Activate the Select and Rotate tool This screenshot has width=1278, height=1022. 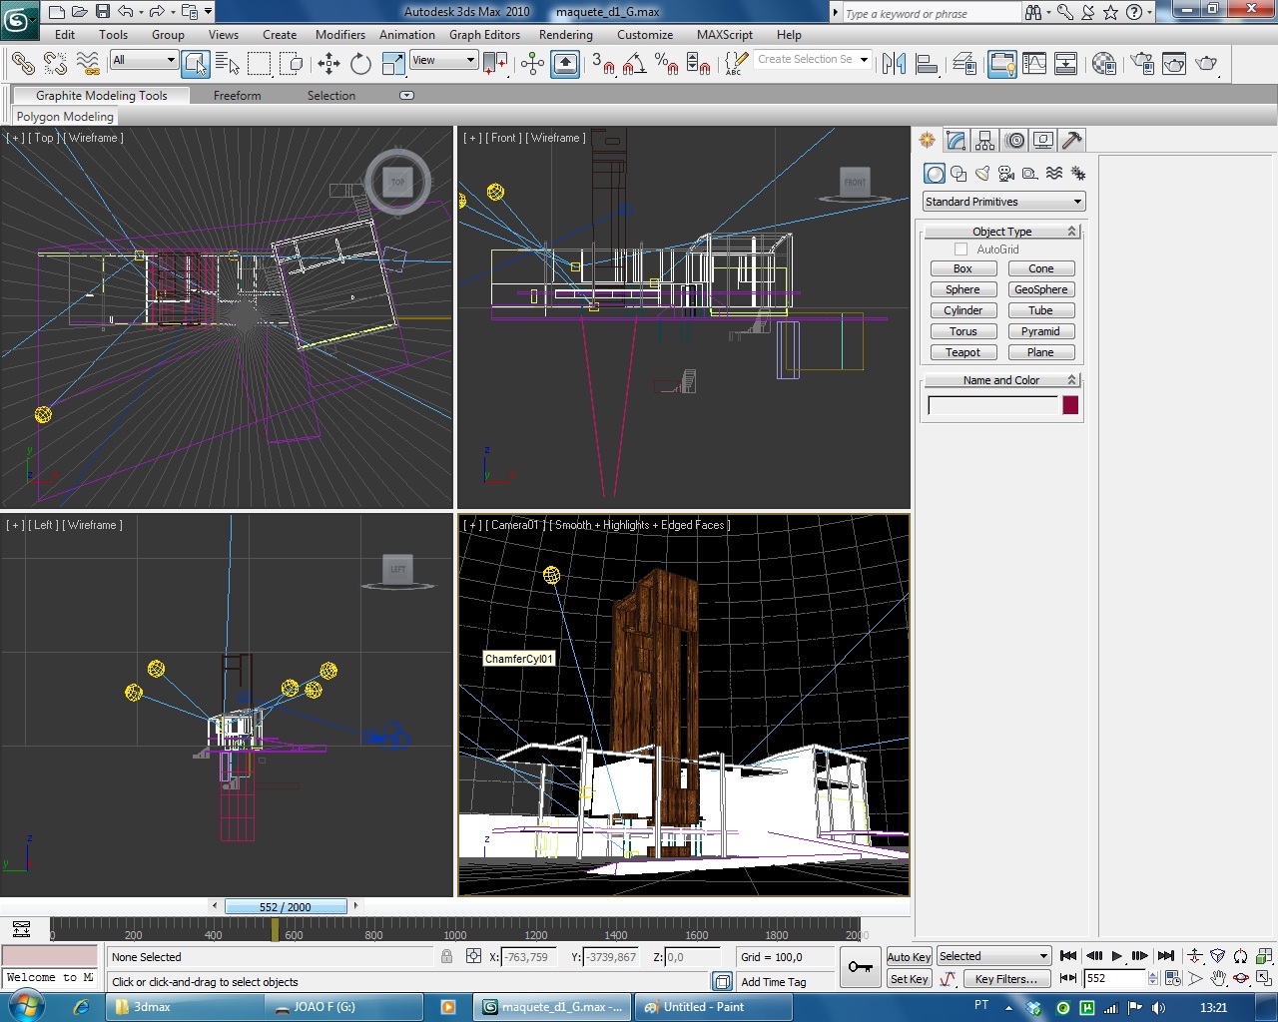360,64
